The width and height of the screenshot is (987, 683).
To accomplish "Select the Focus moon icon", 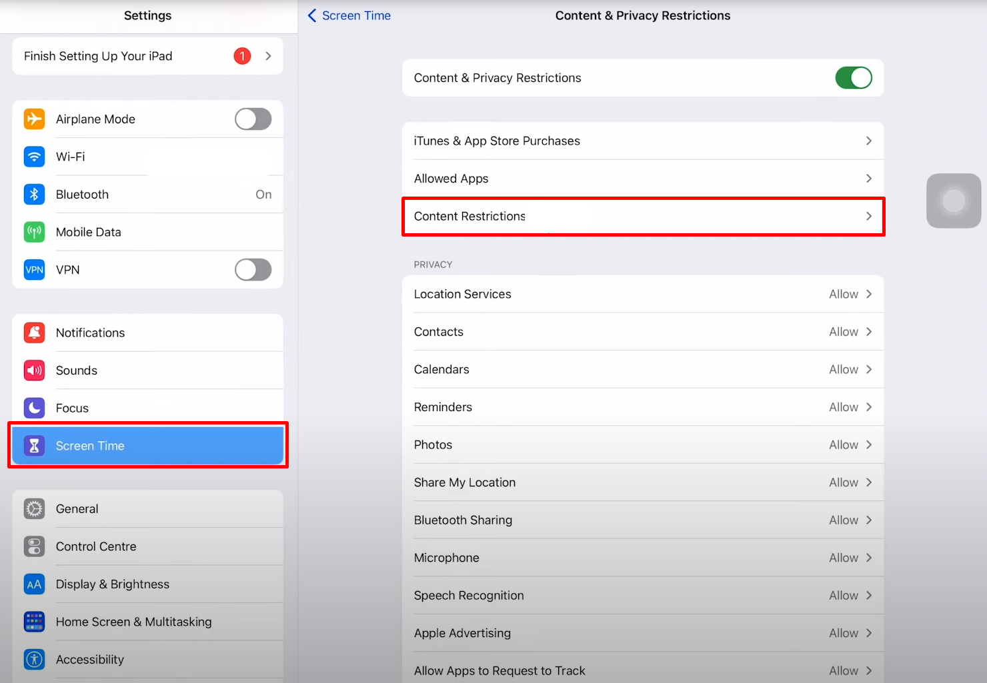I will 34,408.
